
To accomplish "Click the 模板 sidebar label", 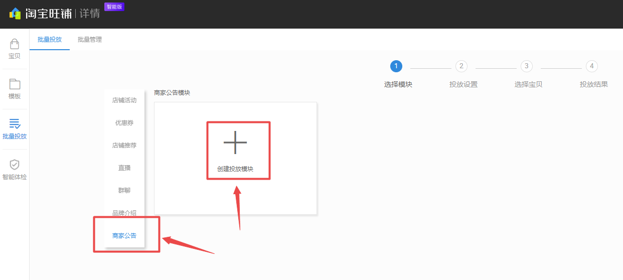I will [x=15, y=96].
